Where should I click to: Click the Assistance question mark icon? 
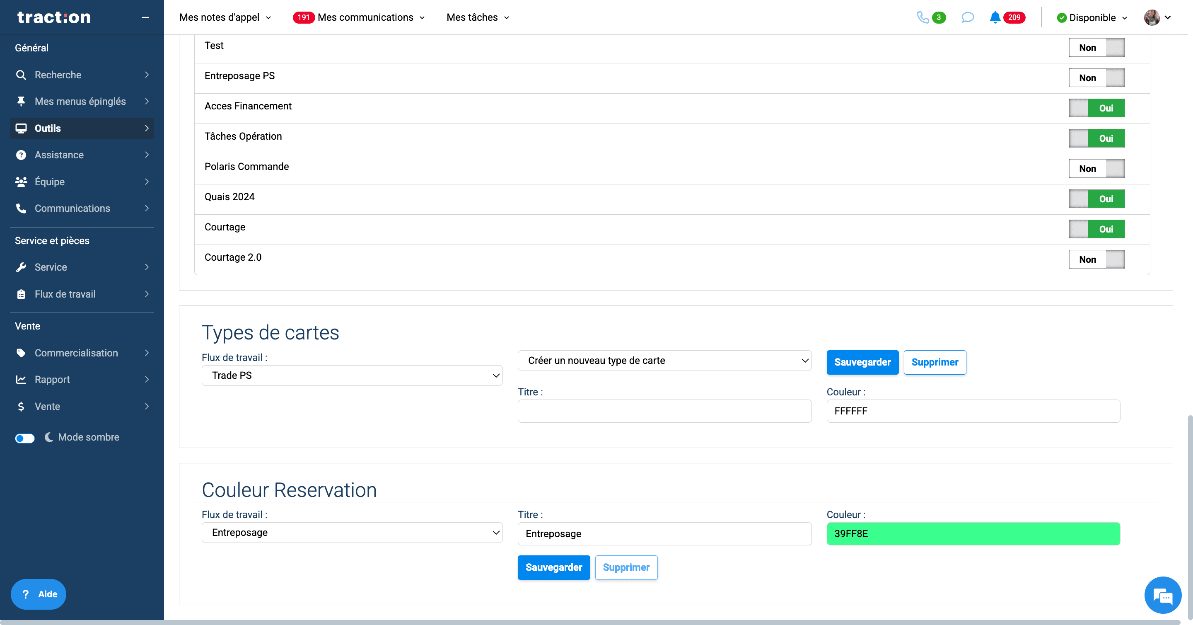(21, 155)
